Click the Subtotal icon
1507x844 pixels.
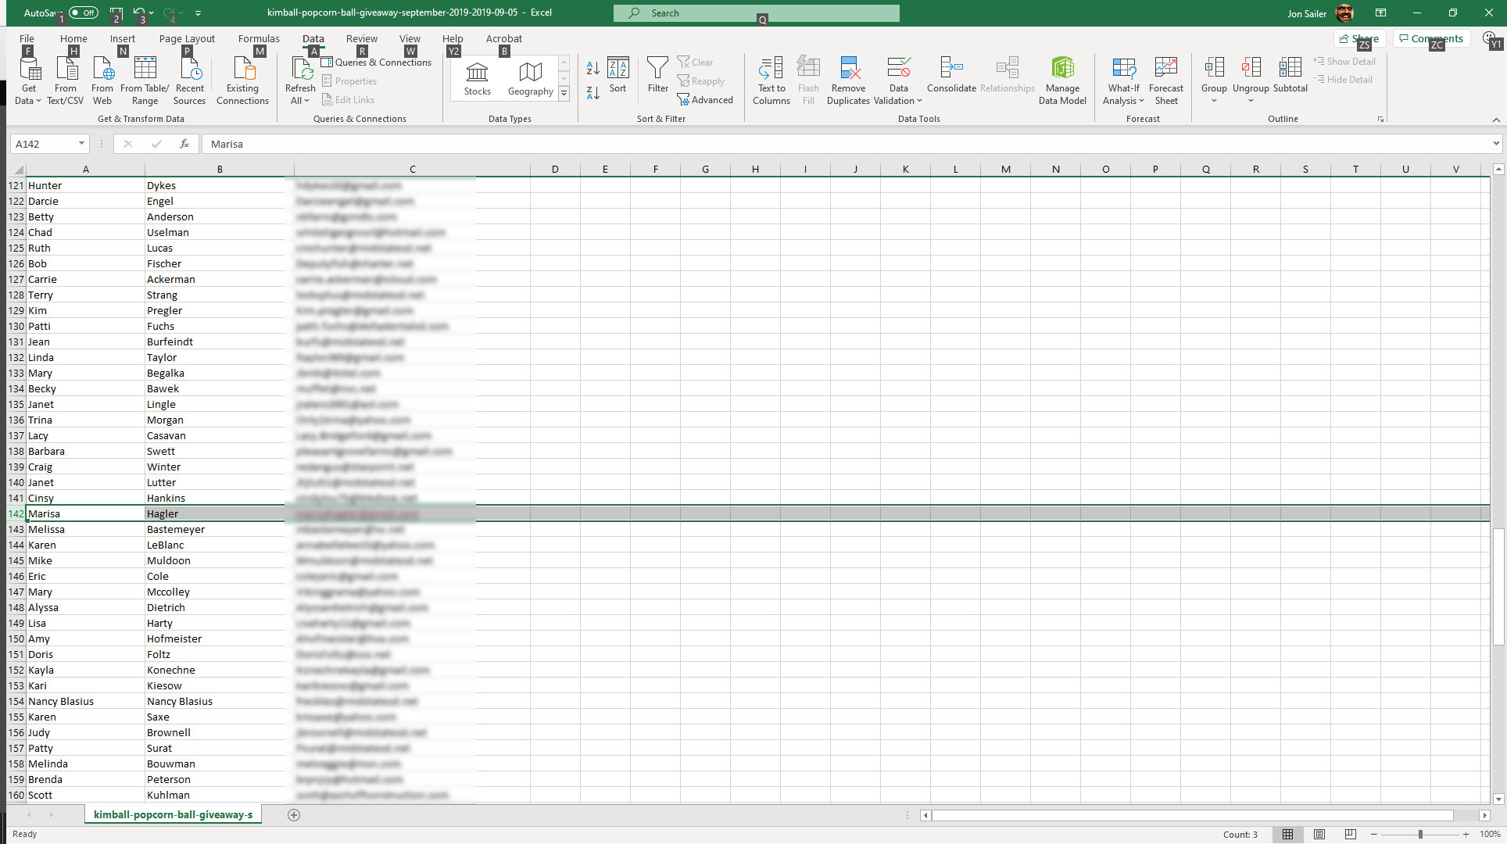[x=1290, y=69]
